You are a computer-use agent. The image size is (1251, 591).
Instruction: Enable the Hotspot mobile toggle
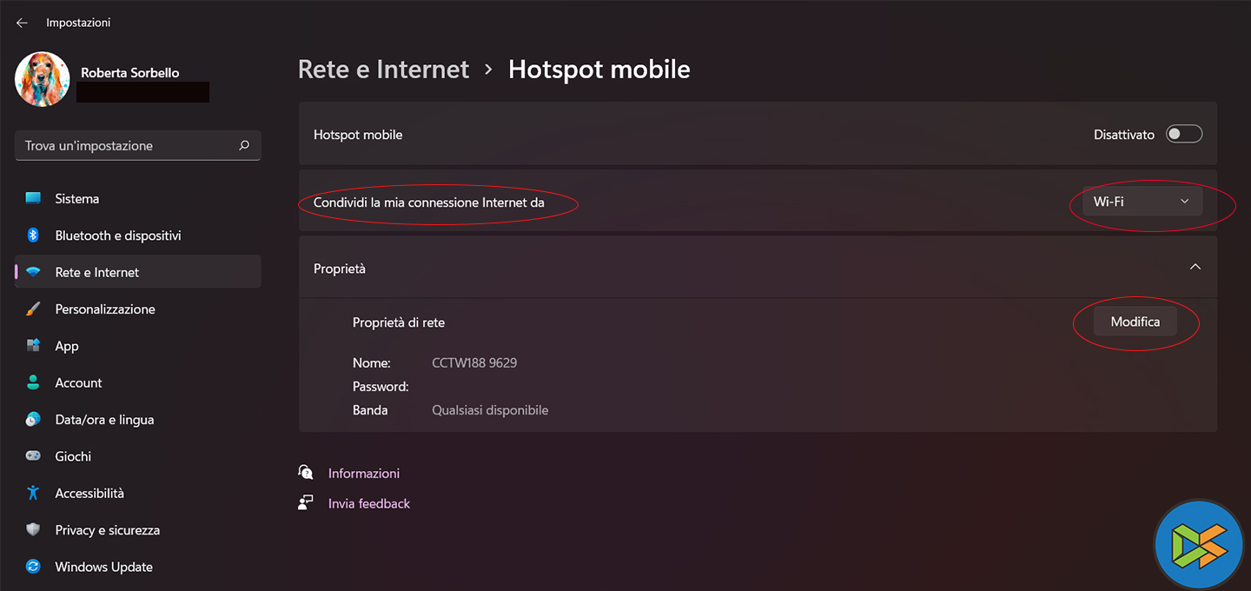pyautogui.click(x=1184, y=134)
